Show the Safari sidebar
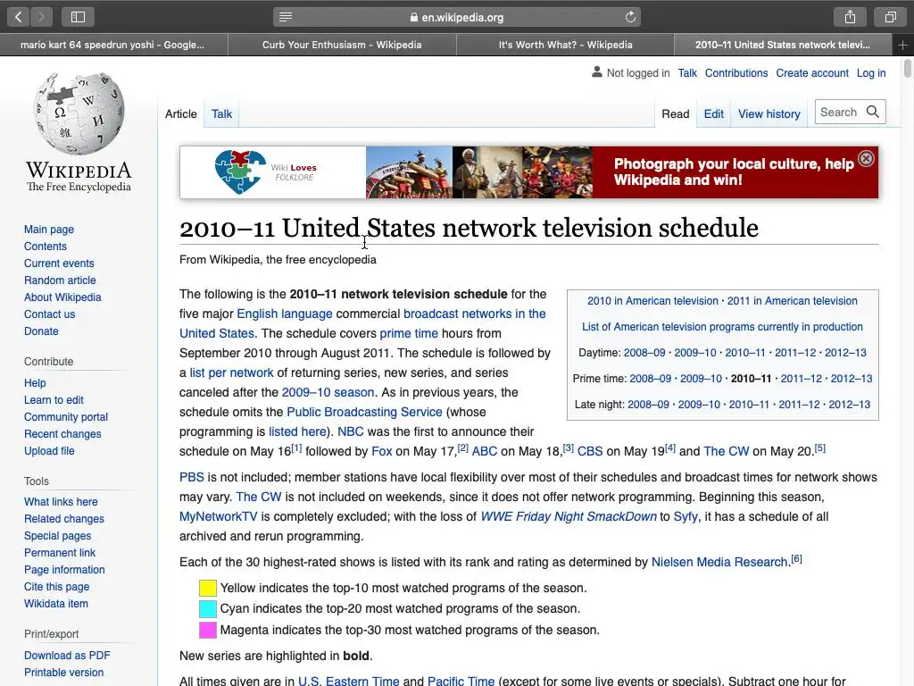Viewport: 914px width, 686px height. point(79,17)
